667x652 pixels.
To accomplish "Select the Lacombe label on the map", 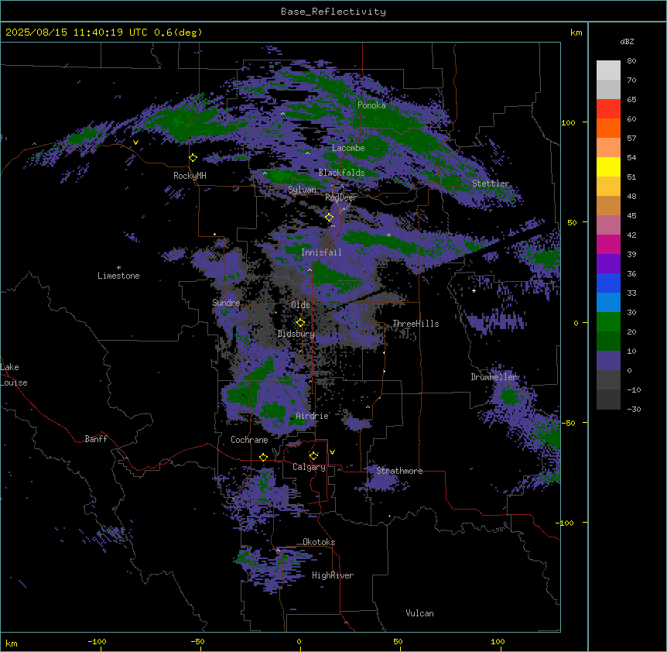I will pos(348,148).
